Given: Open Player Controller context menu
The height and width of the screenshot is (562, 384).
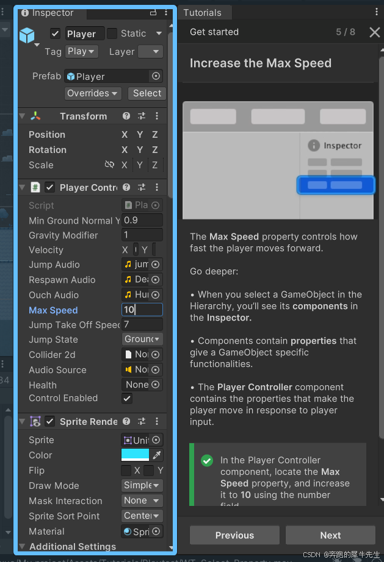Looking at the screenshot, I should coord(157,187).
